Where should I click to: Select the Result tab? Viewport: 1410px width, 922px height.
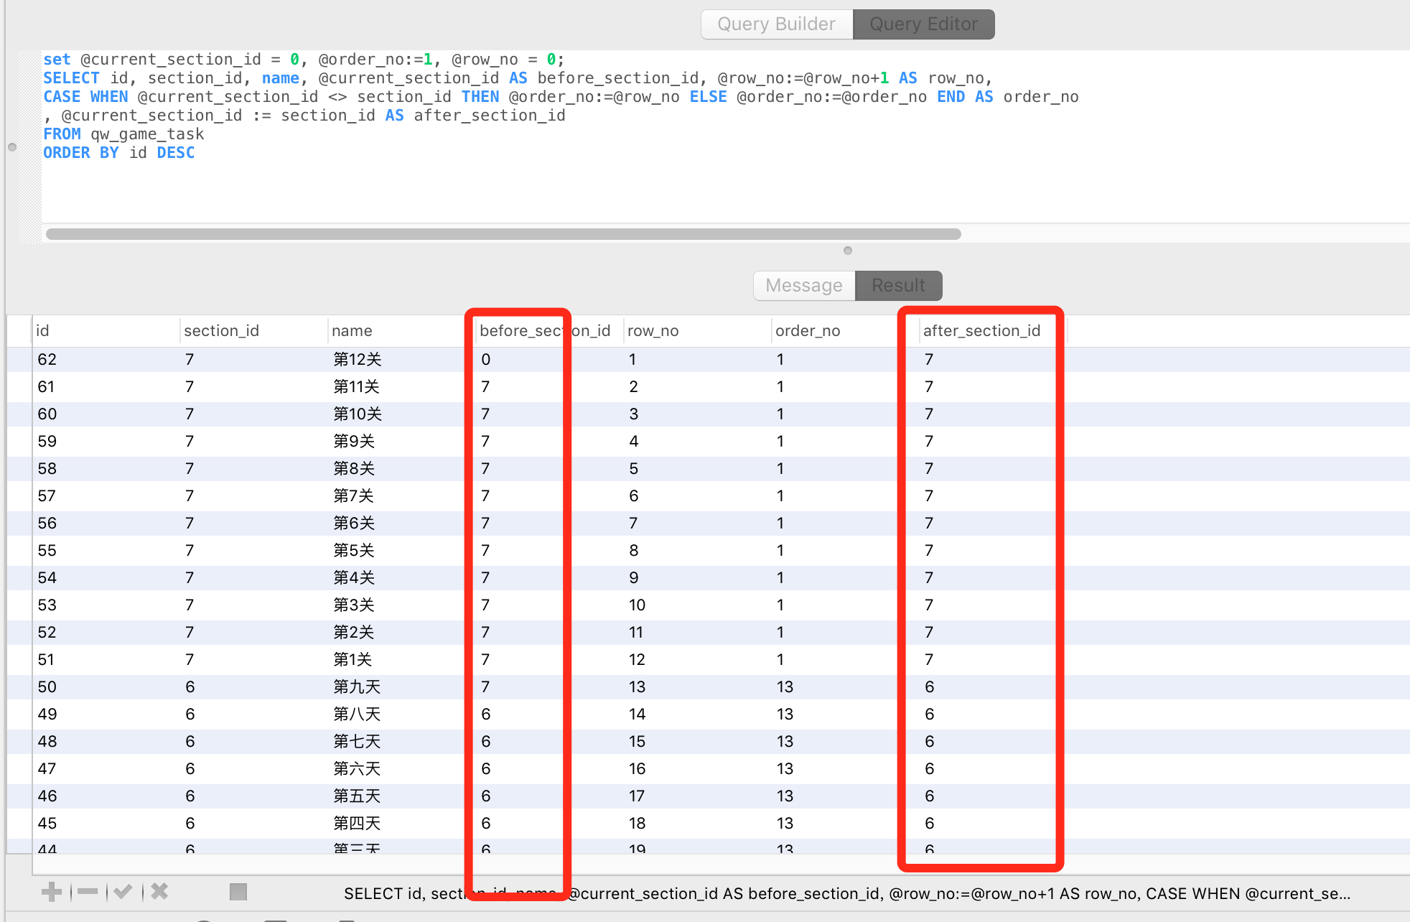[x=898, y=285]
